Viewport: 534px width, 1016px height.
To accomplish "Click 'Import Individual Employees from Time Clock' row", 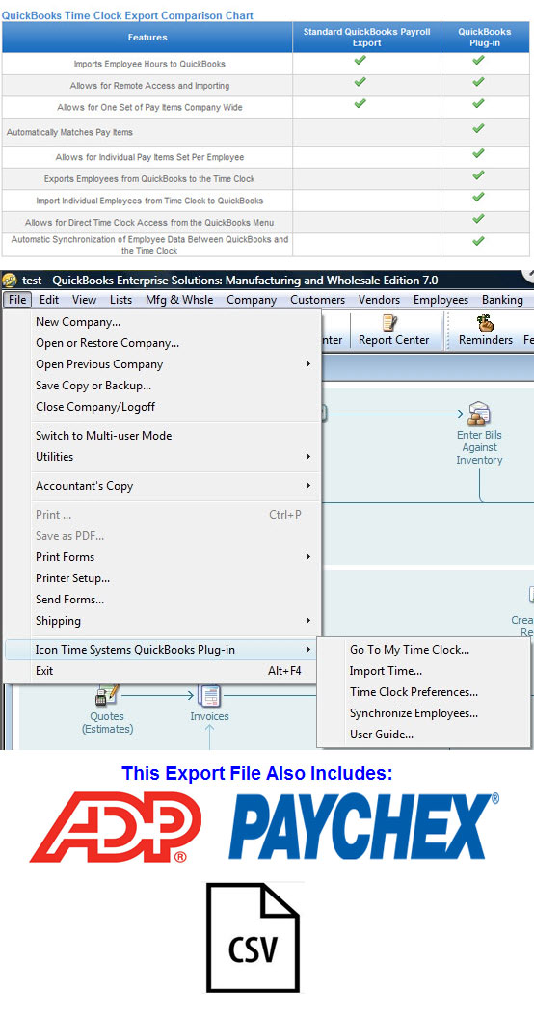I will pos(149,201).
